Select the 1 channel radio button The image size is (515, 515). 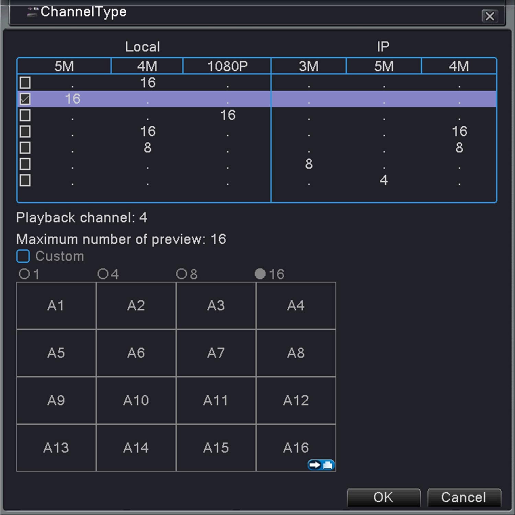point(24,274)
